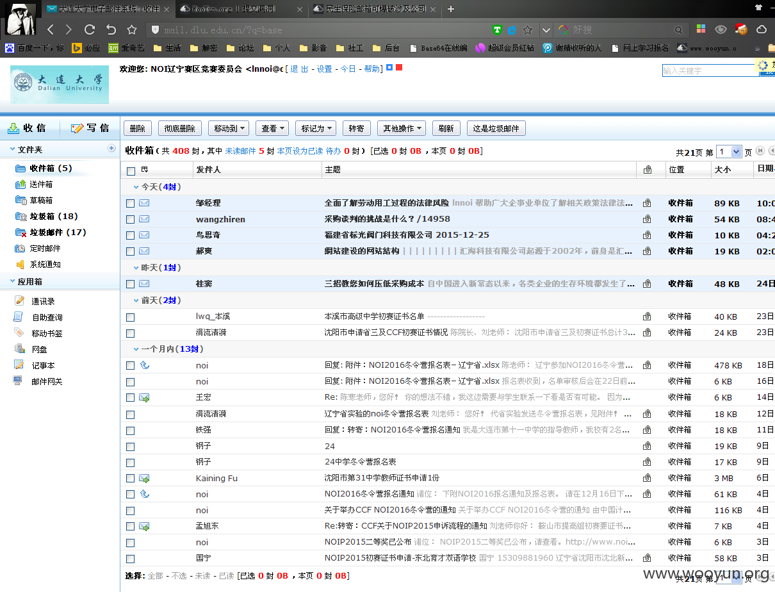Open the 垃圾邮件 (17) spam folder icon
The image size is (775, 592).
pos(20,233)
